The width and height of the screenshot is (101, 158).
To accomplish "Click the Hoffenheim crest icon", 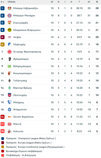I will click(x=10, y=44).
